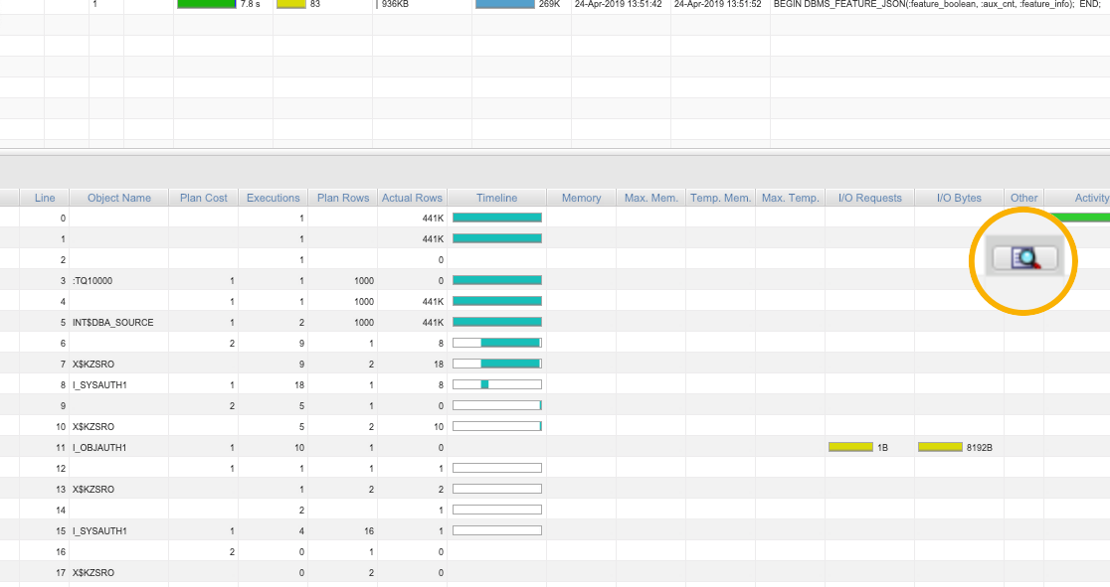Select I_SYSAUTH1 in plan line 8
This screenshot has width=1110, height=587.
coord(99,385)
